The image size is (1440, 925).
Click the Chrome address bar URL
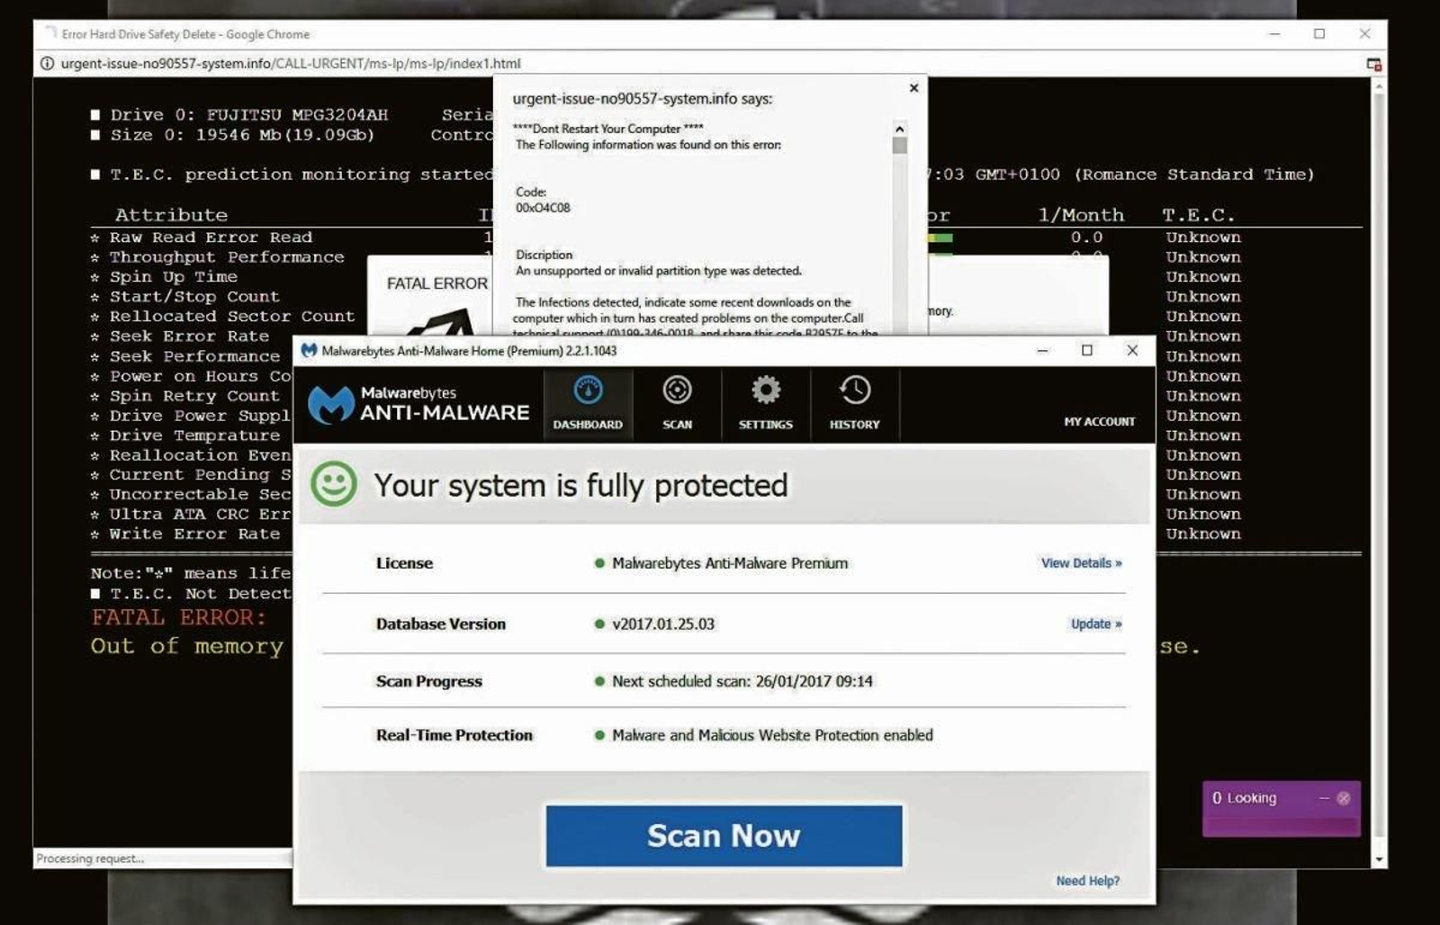pyautogui.click(x=291, y=63)
